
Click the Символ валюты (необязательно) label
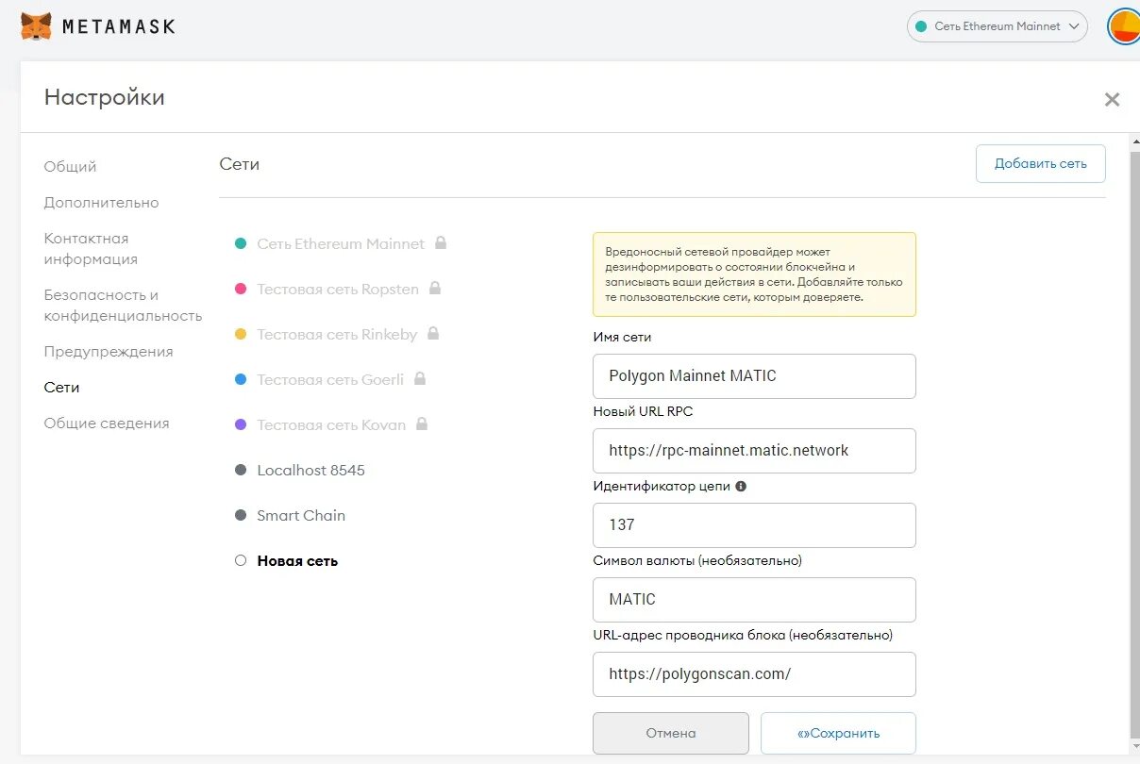(697, 560)
